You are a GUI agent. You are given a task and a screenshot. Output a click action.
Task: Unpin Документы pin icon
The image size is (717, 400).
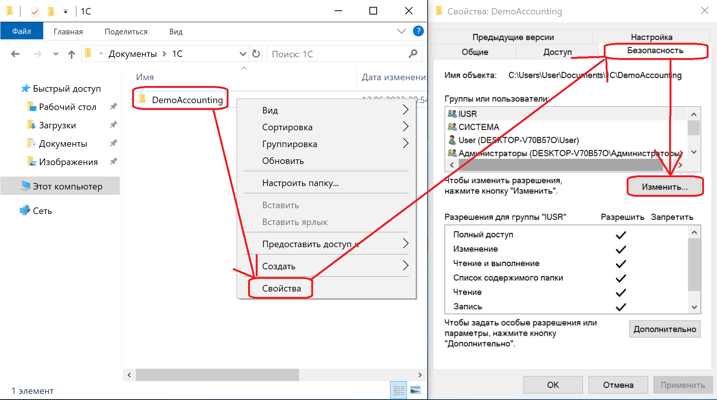click(113, 143)
